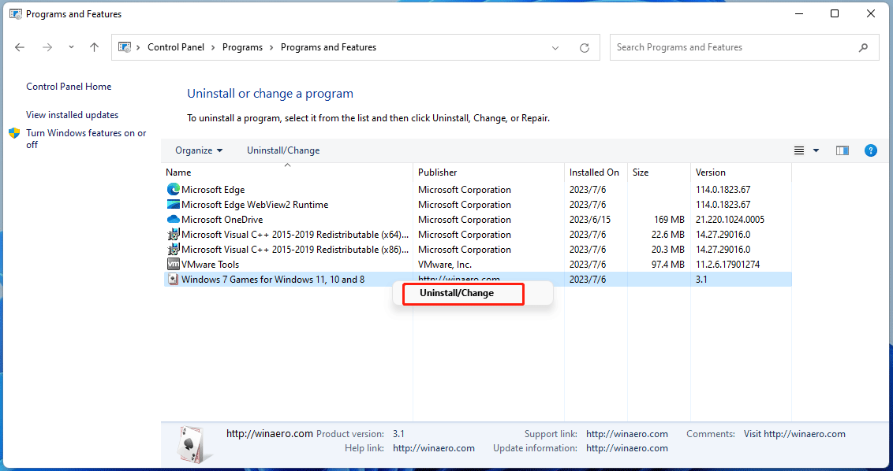Click the 97.4 MB size cell
The width and height of the screenshot is (893, 471).
(x=667, y=265)
